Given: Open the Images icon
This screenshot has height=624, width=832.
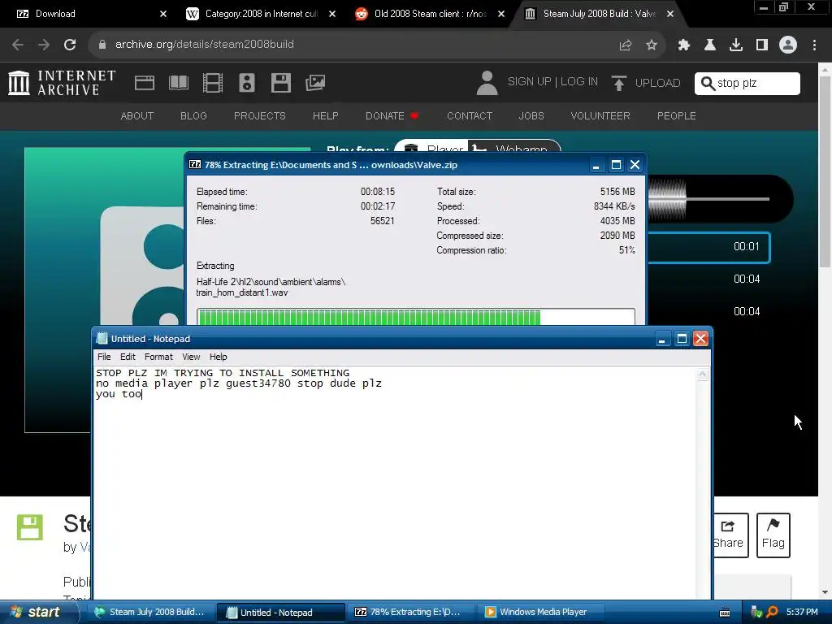Looking at the screenshot, I should [x=315, y=83].
